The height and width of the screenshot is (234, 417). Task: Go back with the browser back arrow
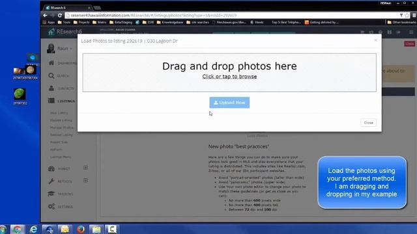coord(45,16)
